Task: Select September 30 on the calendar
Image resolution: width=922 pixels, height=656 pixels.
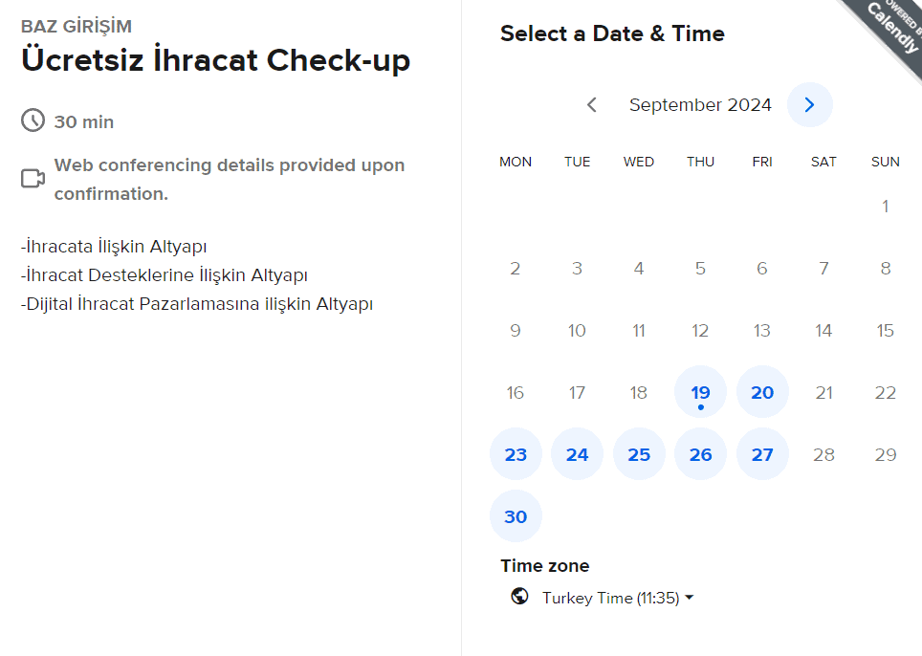Action: [x=516, y=516]
